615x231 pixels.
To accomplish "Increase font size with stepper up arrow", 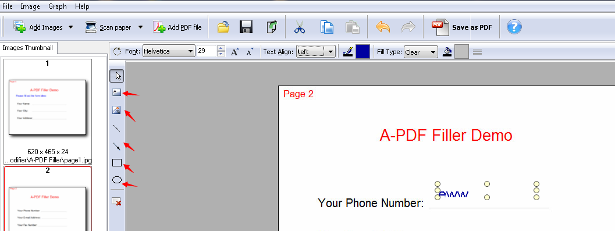I will click(221, 49).
